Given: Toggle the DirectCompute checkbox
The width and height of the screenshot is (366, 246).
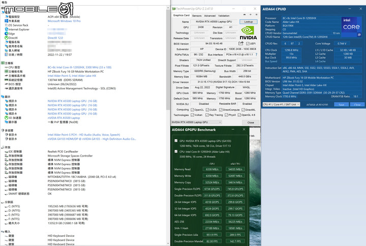Looking at the screenshot, I should pos(221,110).
